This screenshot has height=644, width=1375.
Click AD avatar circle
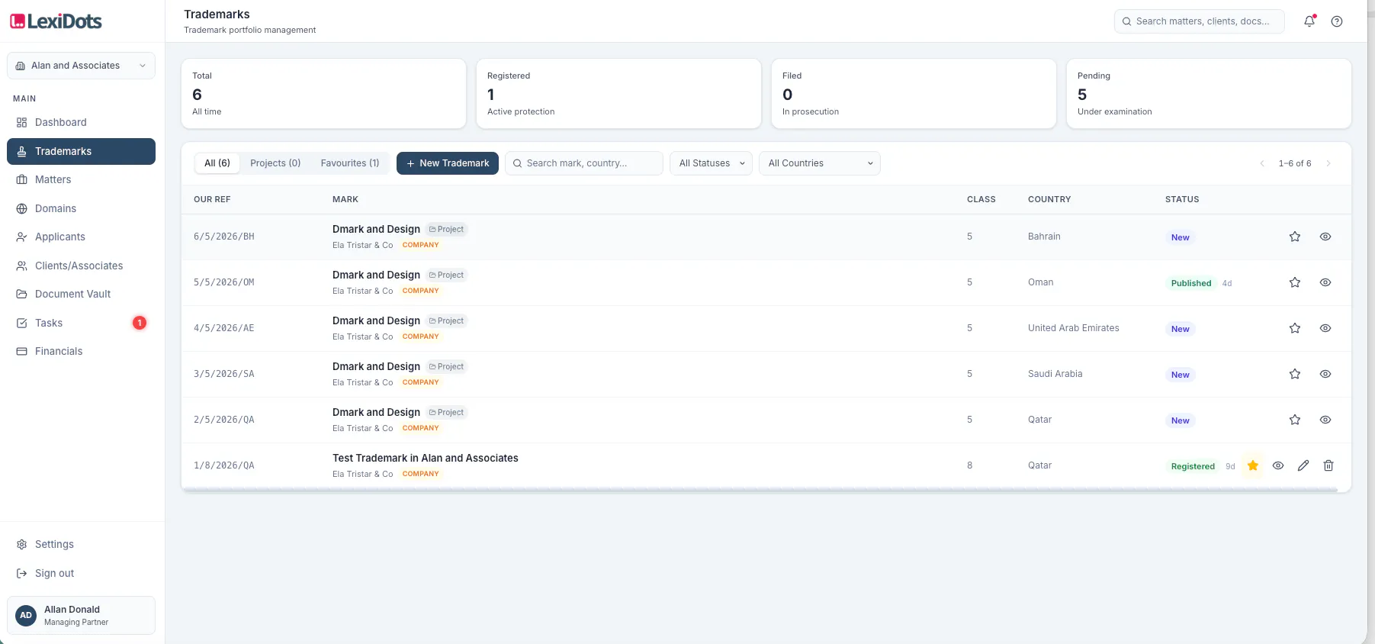pyautogui.click(x=26, y=615)
